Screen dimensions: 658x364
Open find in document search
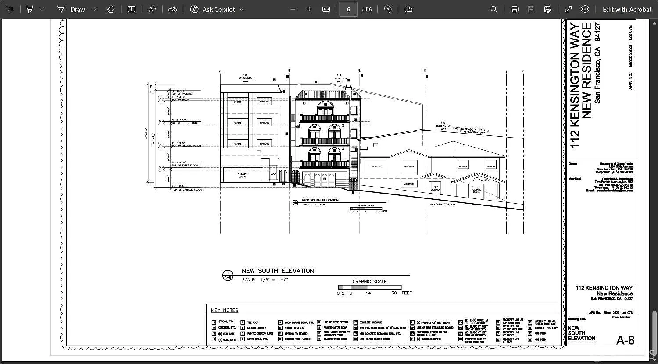click(494, 9)
